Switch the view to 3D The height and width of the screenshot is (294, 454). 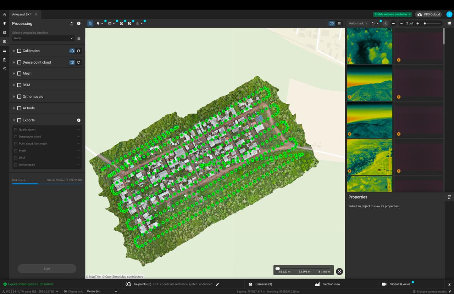tap(339, 23)
